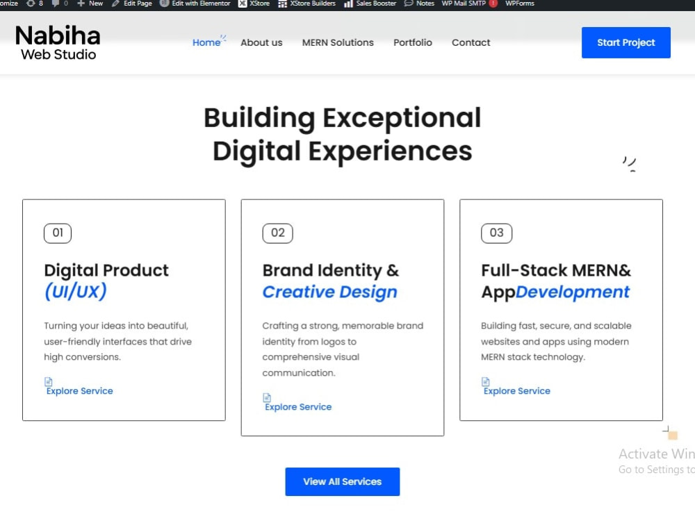
Task: Click the 01 number badge
Action: [x=58, y=233]
